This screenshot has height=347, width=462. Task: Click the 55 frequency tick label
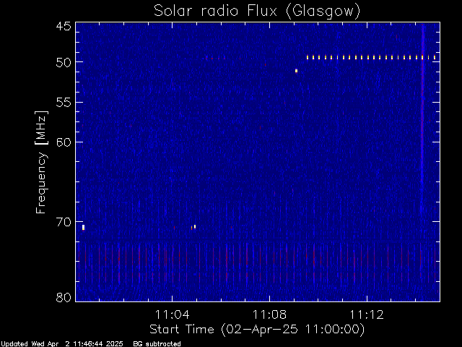[x=64, y=103]
